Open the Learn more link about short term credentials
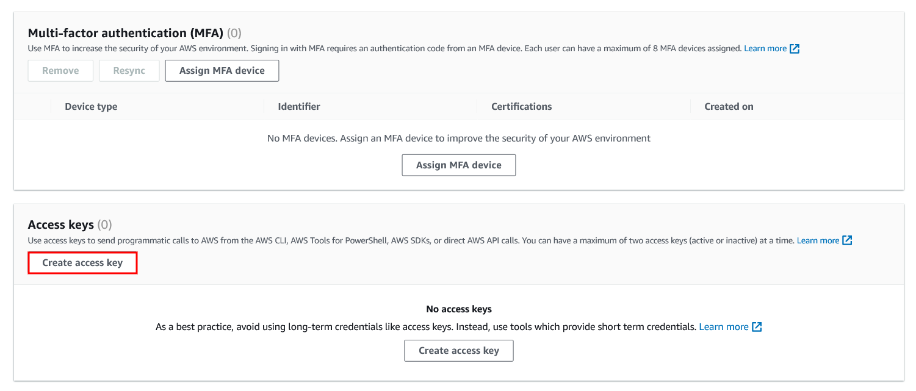The height and width of the screenshot is (391, 916). click(x=724, y=327)
